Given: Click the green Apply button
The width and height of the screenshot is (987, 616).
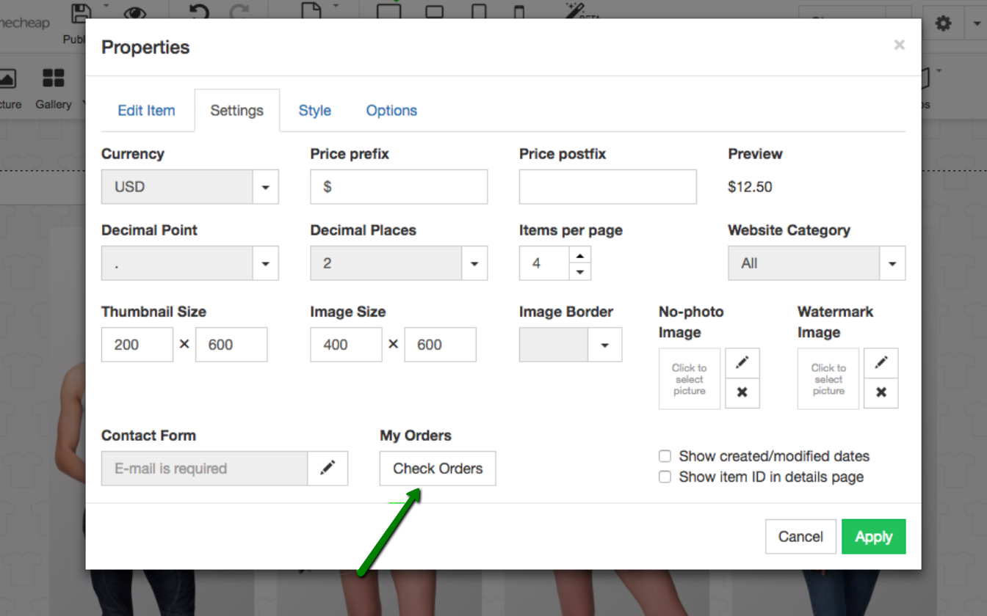Looking at the screenshot, I should tap(873, 537).
